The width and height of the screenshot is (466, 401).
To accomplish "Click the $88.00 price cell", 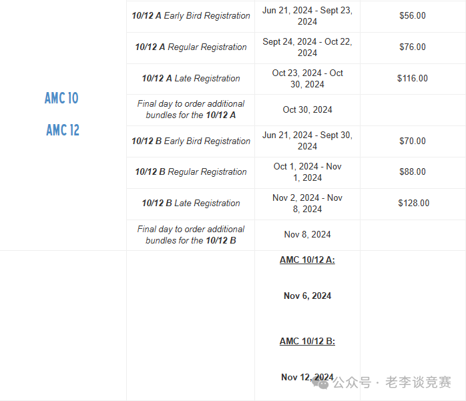I will coord(413,171).
